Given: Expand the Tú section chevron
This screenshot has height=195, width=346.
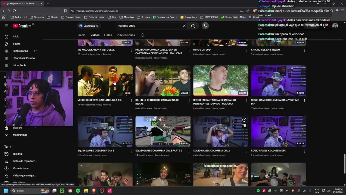Looking at the screenshot, I should [x=11, y=147].
